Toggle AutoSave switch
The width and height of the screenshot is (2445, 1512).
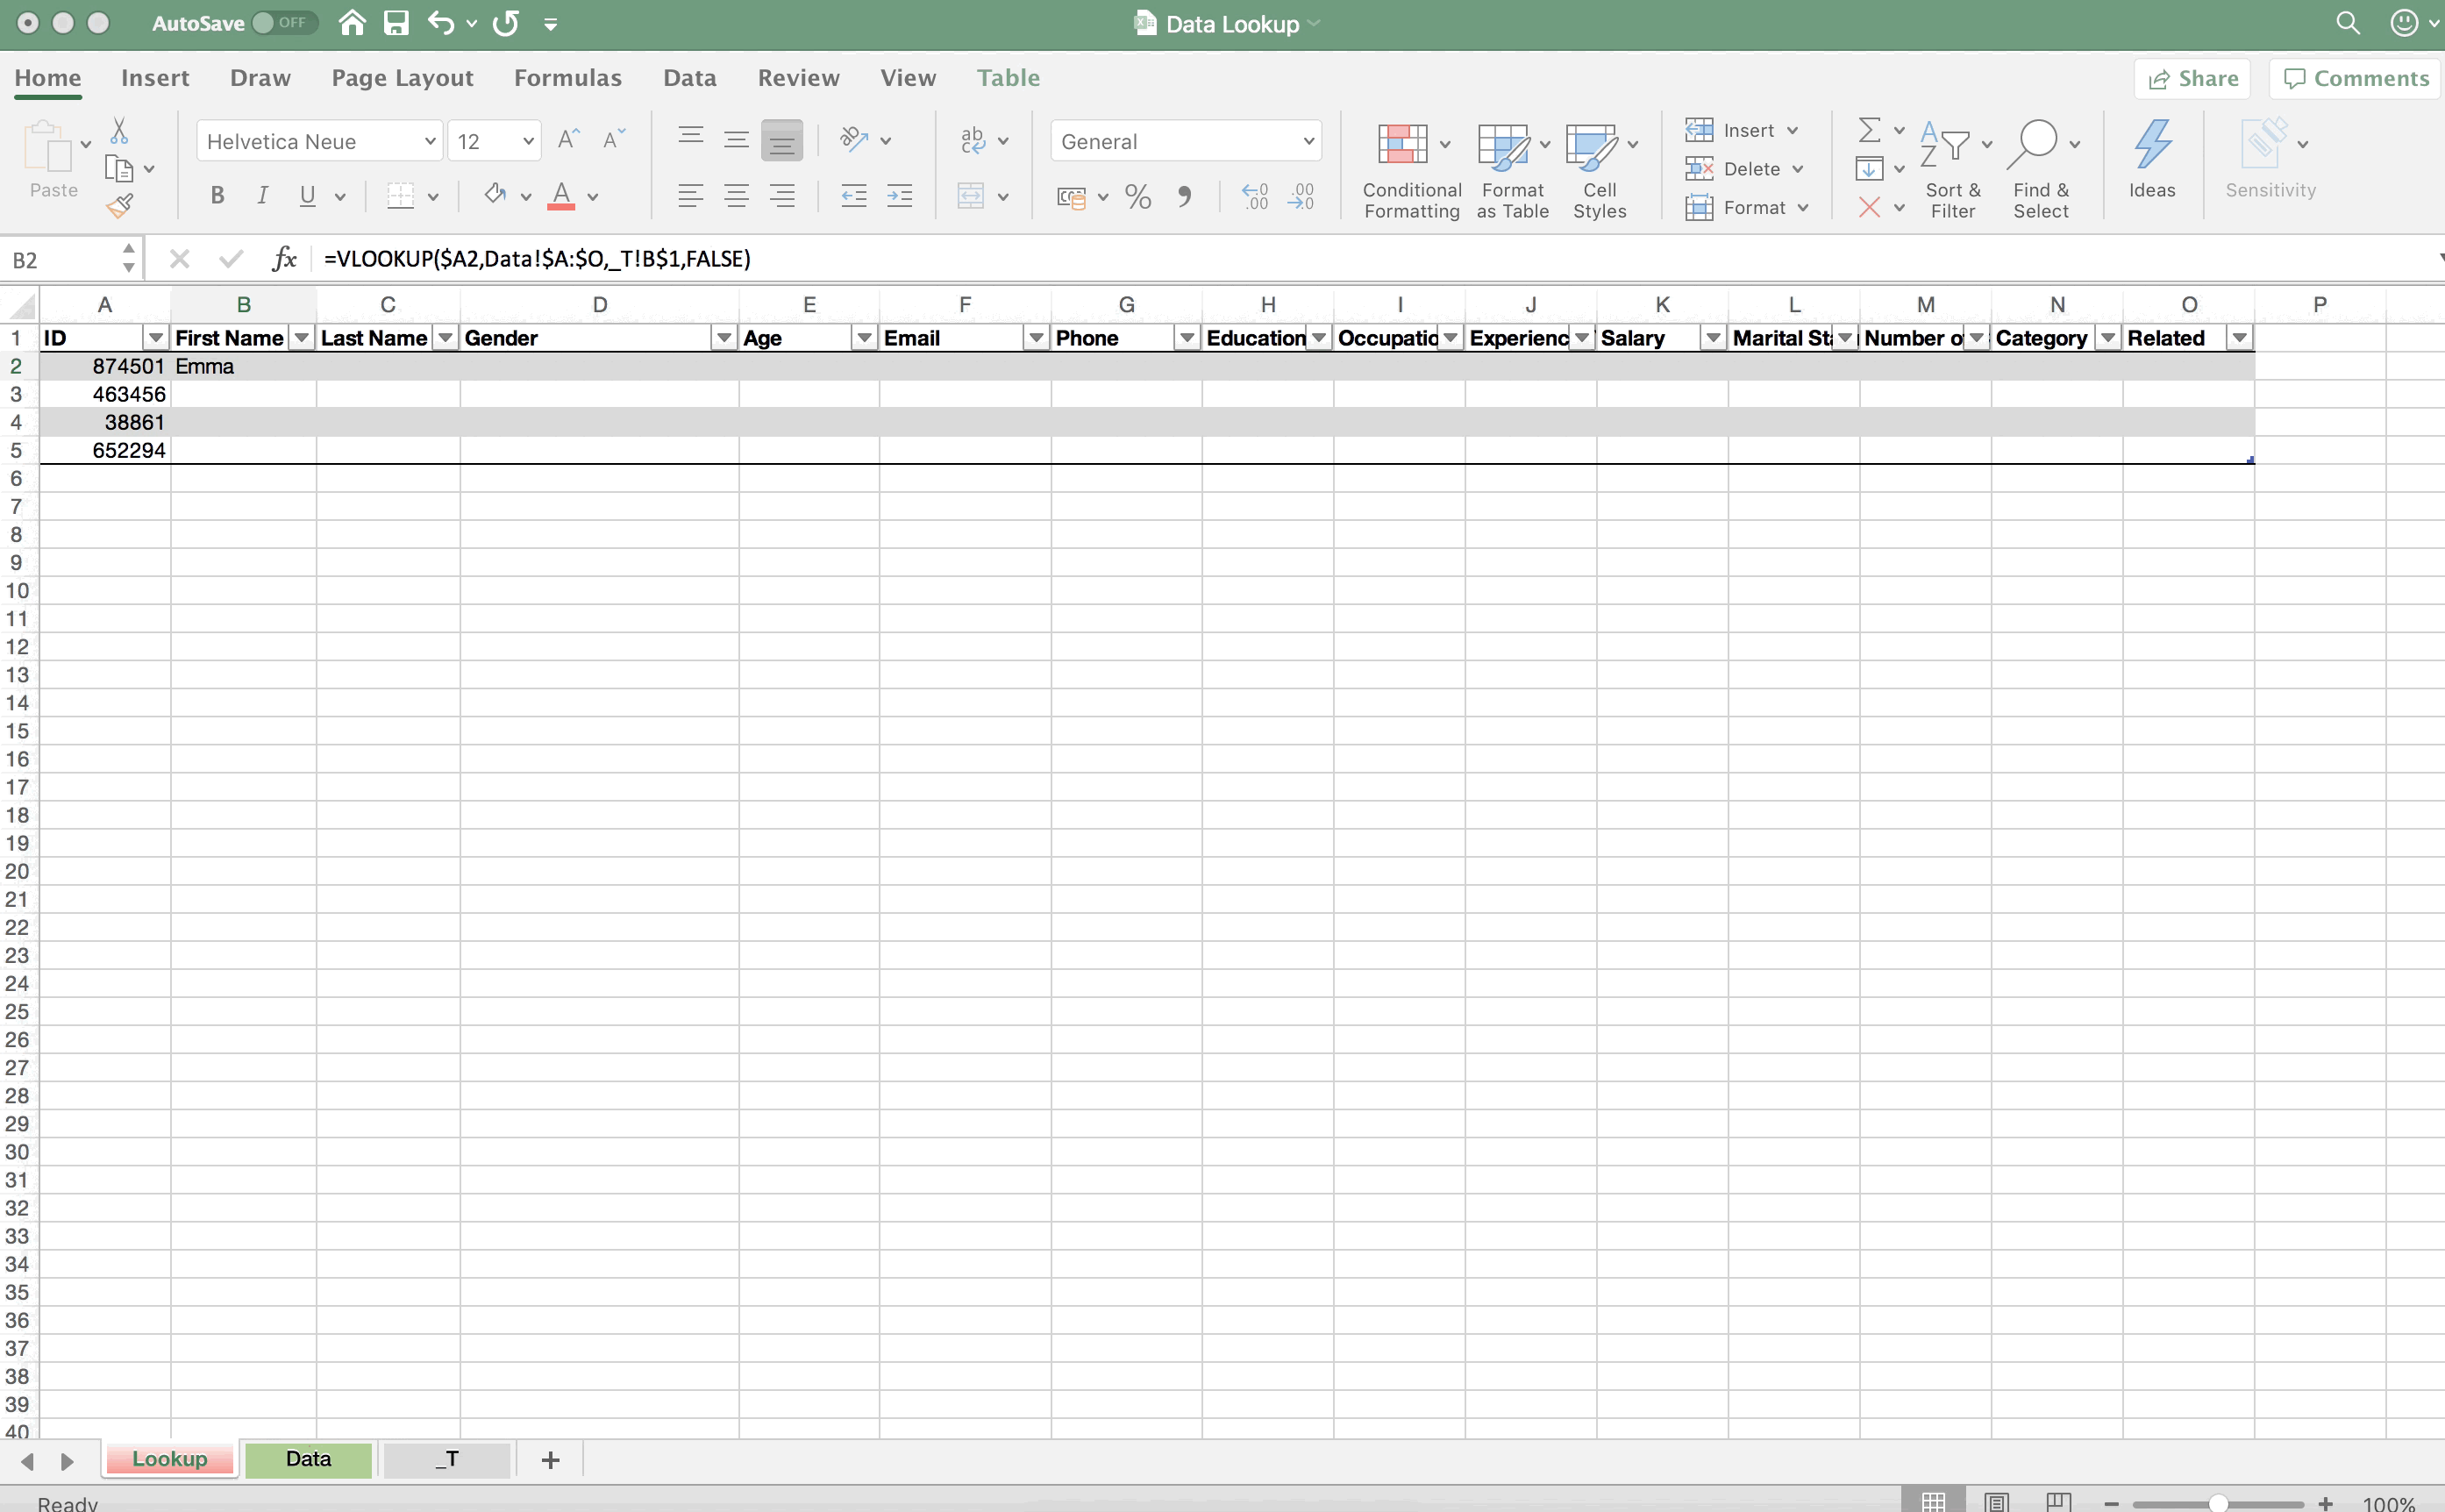tap(284, 22)
